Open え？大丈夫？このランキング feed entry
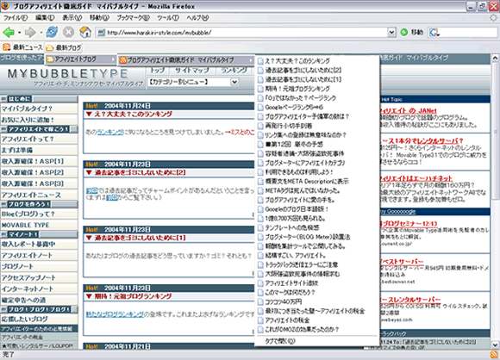 pos(317,61)
